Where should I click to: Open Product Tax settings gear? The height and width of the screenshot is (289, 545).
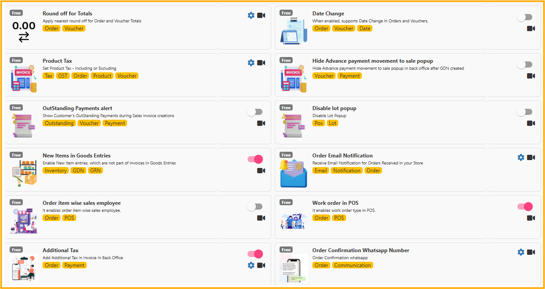tap(251, 63)
